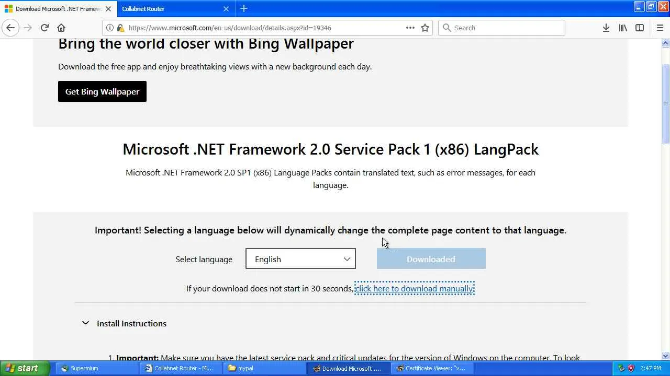This screenshot has height=376, width=670.
Task: Collapse the Install Instructions section
Action: point(124,323)
